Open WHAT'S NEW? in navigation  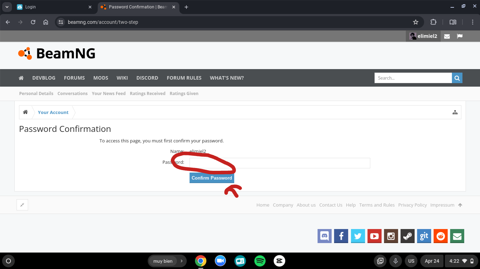227,78
